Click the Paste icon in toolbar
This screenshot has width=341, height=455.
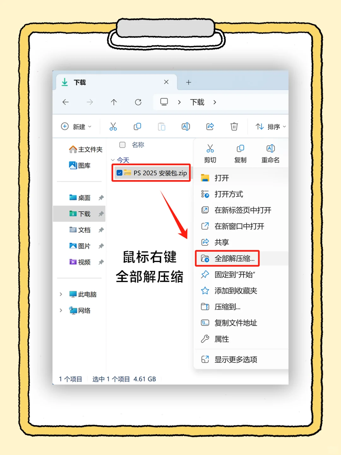[161, 126]
